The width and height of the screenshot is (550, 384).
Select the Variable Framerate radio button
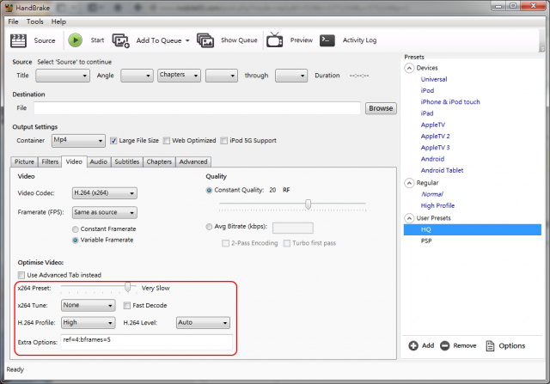pos(75,241)
